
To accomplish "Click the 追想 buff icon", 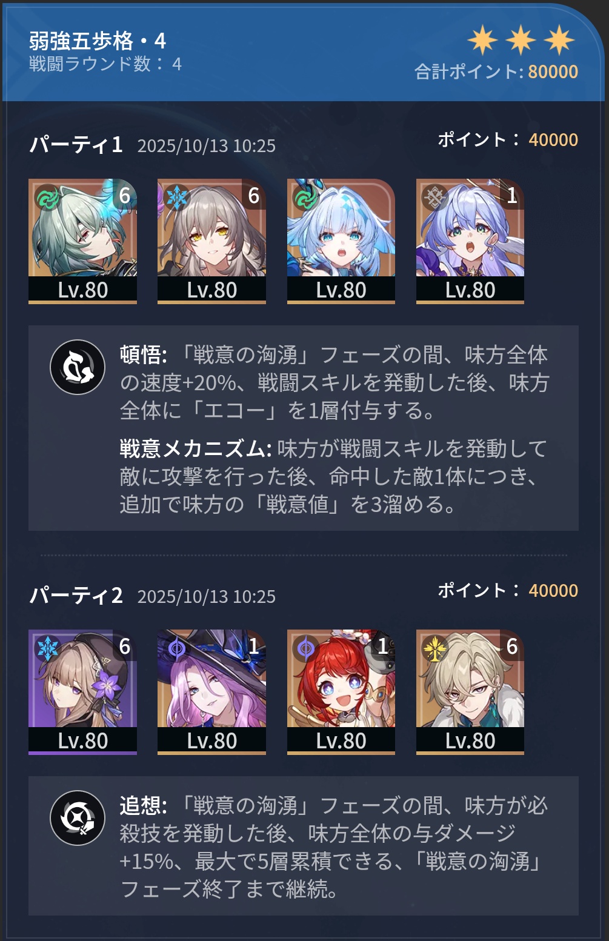I will [x=78, y=818].
